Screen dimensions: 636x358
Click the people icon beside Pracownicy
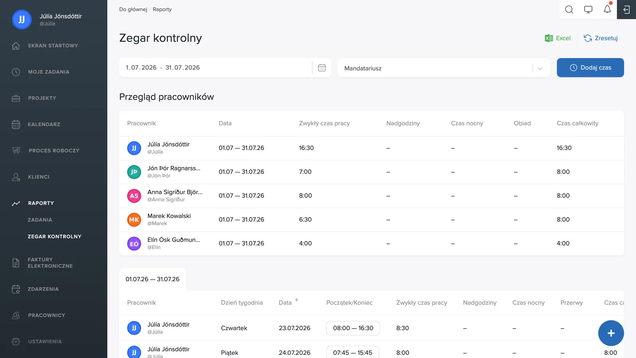pos(16,315)
